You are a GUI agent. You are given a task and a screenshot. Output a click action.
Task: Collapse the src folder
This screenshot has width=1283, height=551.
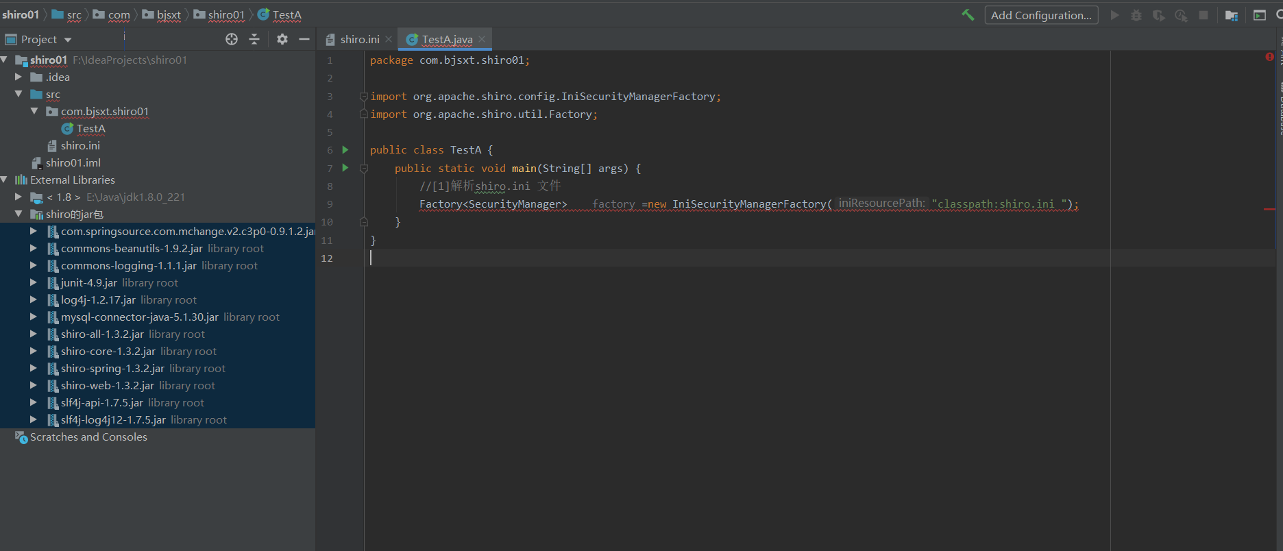[x=19, y=95]
